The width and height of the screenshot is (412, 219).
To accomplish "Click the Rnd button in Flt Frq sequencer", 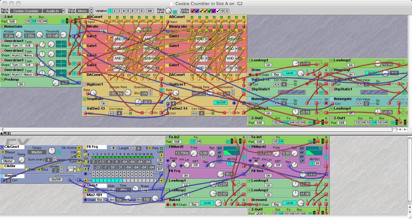I will [160, 165].
